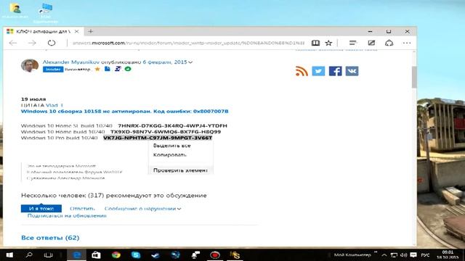The height and width of the screenshot is (261, 465).
Task: Open the Hub lines icon
Action: pos(352,43)
